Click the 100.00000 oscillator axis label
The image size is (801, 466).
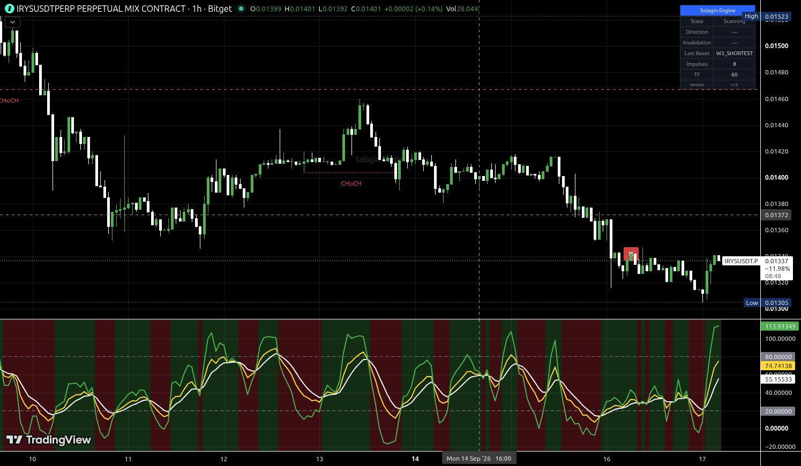780,339
